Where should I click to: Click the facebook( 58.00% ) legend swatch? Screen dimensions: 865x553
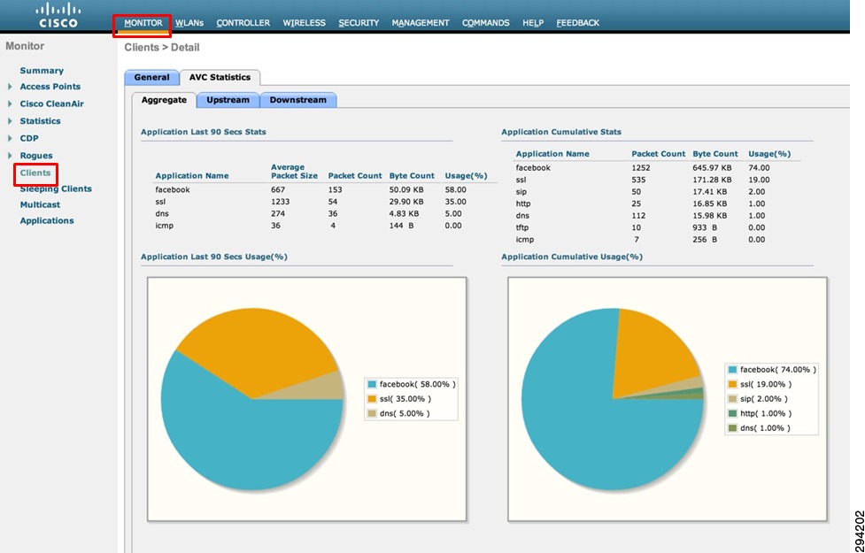[x=372, y=384]
